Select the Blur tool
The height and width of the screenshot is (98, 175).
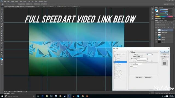tap(2, 38)
